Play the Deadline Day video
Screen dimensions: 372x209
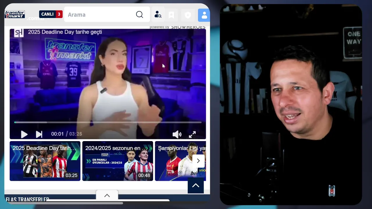coord(24,134)
